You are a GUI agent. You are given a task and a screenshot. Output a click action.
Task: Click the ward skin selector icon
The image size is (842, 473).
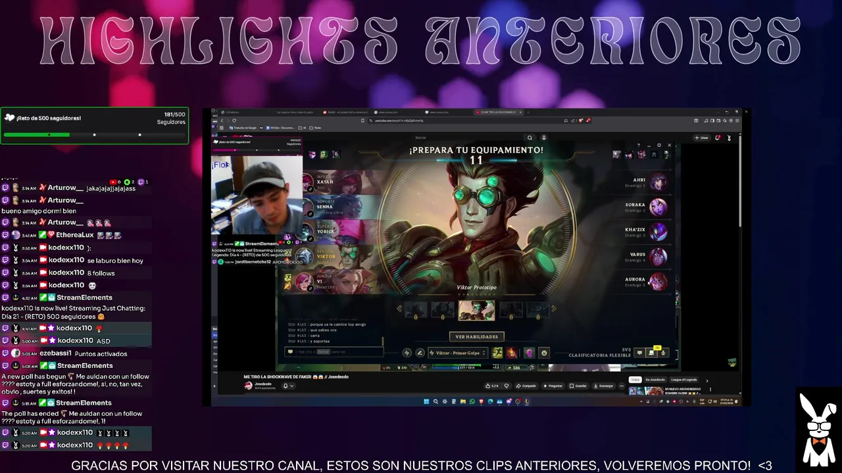click(530, 353)
